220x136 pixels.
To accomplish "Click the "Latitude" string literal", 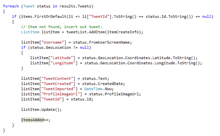I will 62,58.
